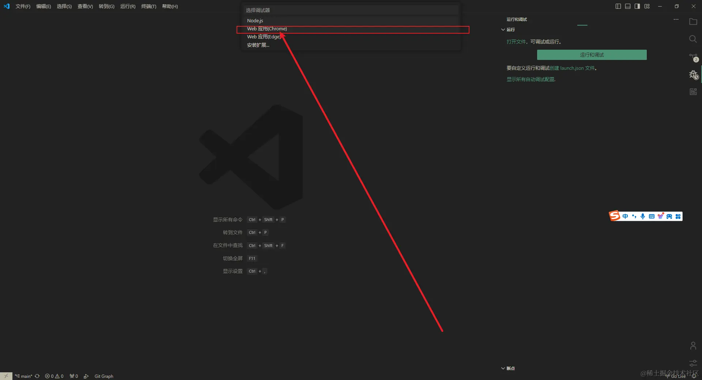Select Web 应用(Edge) debugger
Viewport: 702px width, 380px height.
click(x=351, y=37)
